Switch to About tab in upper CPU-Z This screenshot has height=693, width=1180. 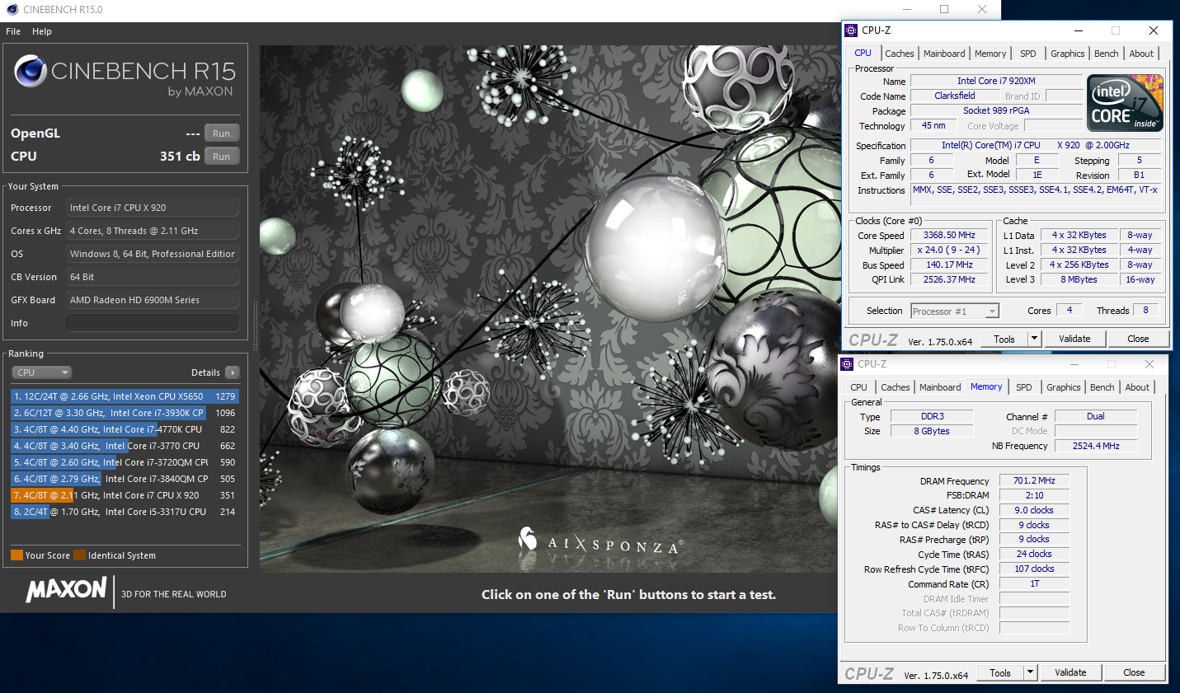click(1141, 54)
